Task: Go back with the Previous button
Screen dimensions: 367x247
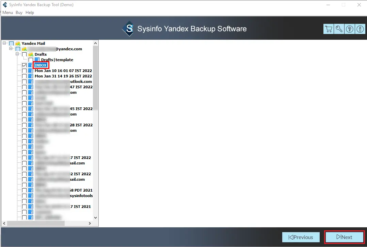Action: click(301, 237)
